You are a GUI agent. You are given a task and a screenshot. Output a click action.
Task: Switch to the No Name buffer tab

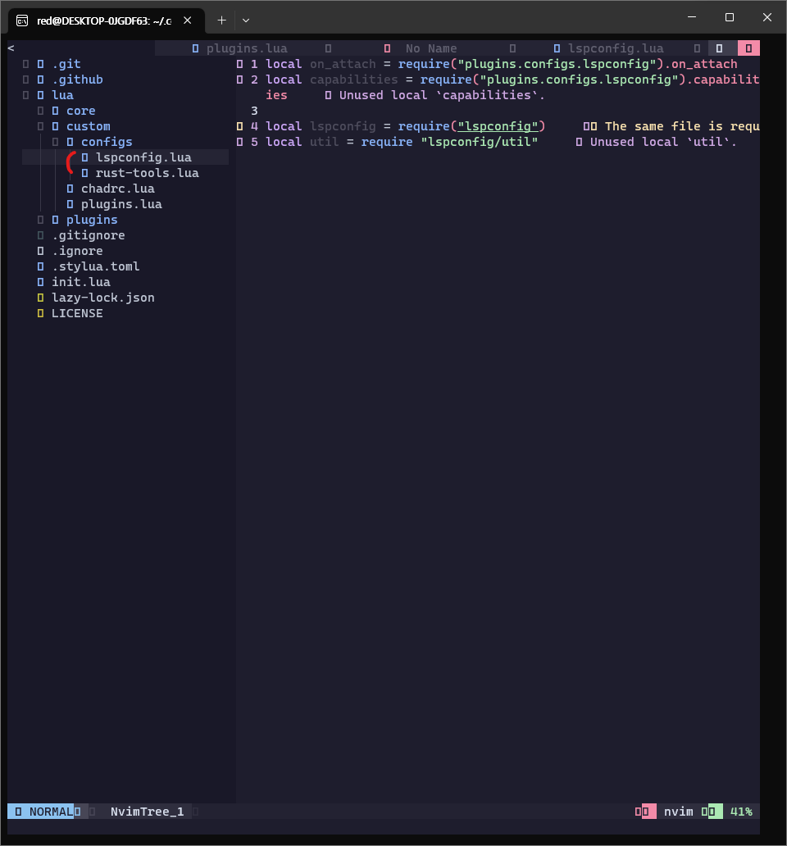[x=431, y=48]
